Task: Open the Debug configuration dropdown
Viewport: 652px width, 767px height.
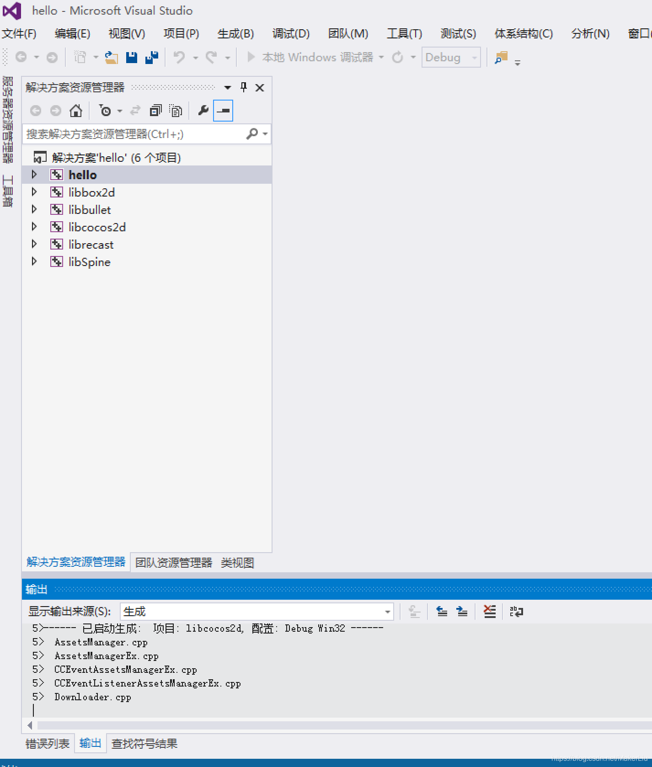Action: 451,58
